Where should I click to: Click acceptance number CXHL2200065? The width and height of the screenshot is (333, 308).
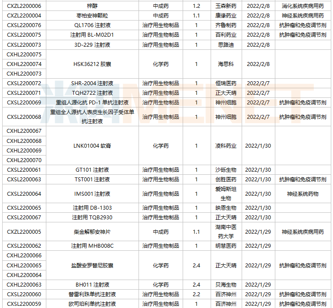tap(24, 266)
